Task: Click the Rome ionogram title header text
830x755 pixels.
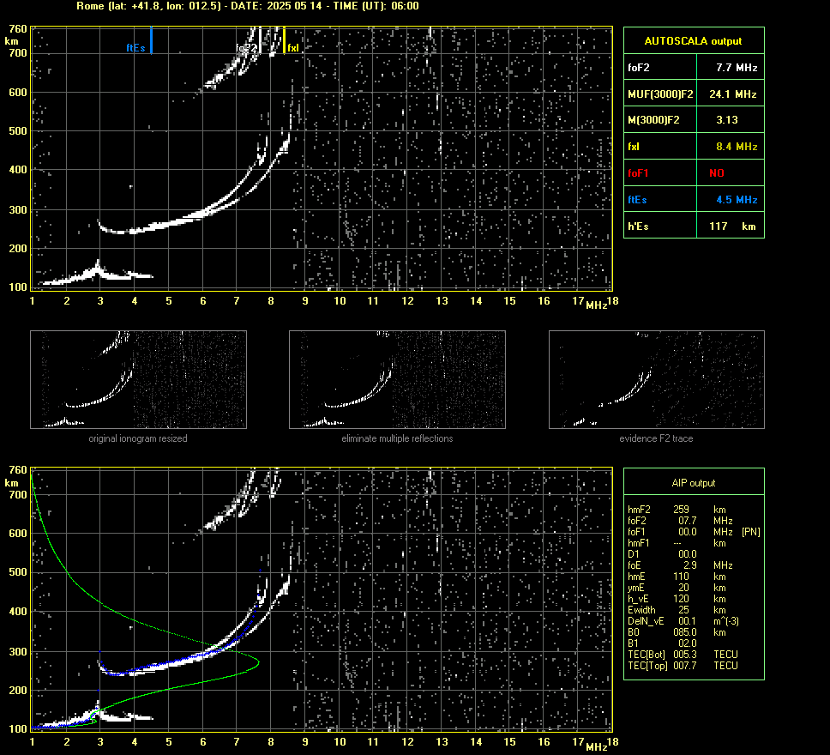Action: (248, 6)
